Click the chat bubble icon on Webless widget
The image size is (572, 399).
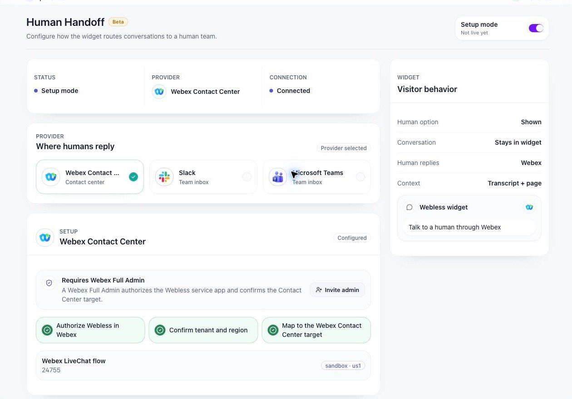(x=409, y=207)
